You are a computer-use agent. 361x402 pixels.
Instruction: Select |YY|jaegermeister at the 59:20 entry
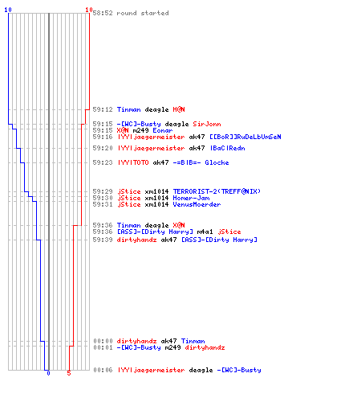point(151,148)
